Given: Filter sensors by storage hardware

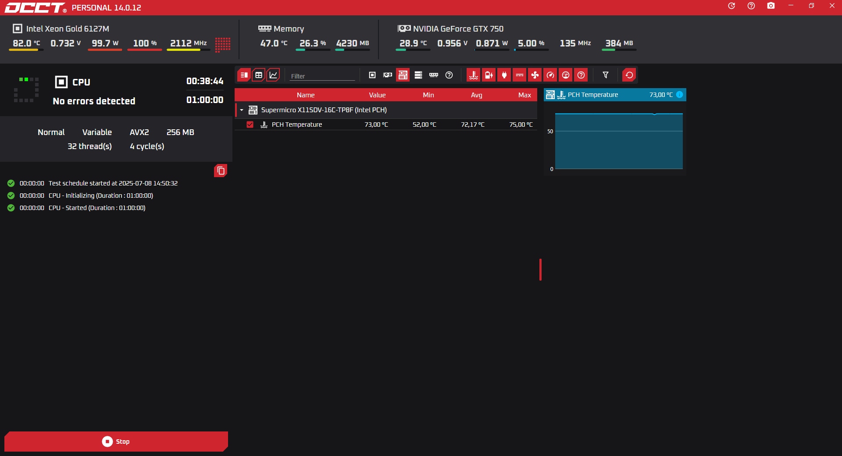Looking at the screenshot, I should click(418, 75).
